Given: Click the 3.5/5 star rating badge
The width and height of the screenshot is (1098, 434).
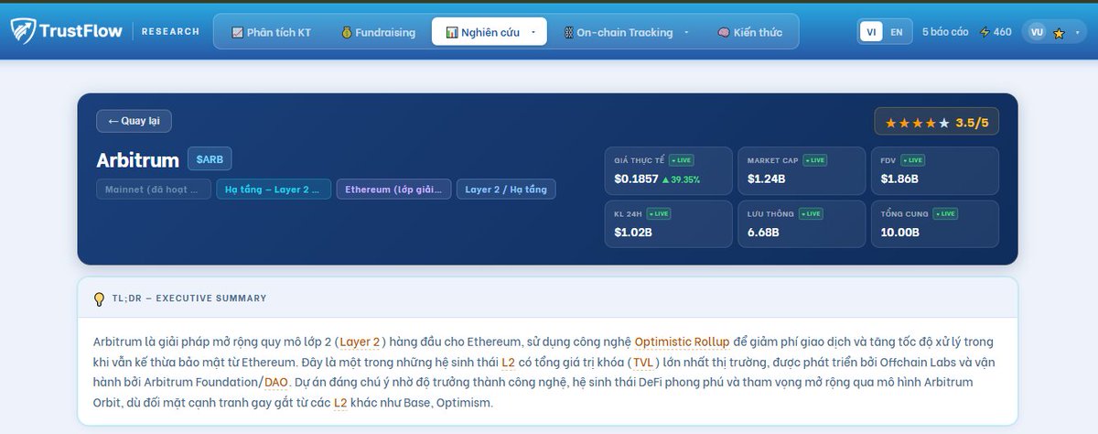Looking at the screenshot, I should point(936,122).
